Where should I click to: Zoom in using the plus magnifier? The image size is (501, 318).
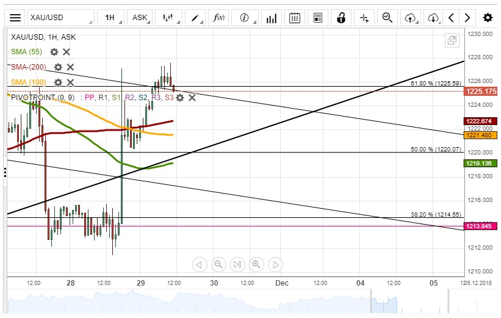click(256, 265)
